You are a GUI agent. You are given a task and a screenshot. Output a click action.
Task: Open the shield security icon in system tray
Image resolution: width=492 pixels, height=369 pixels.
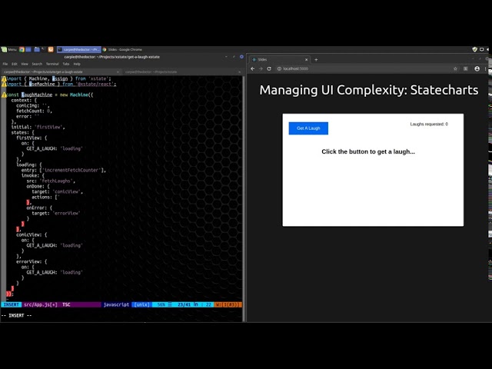tap(474, 49)
